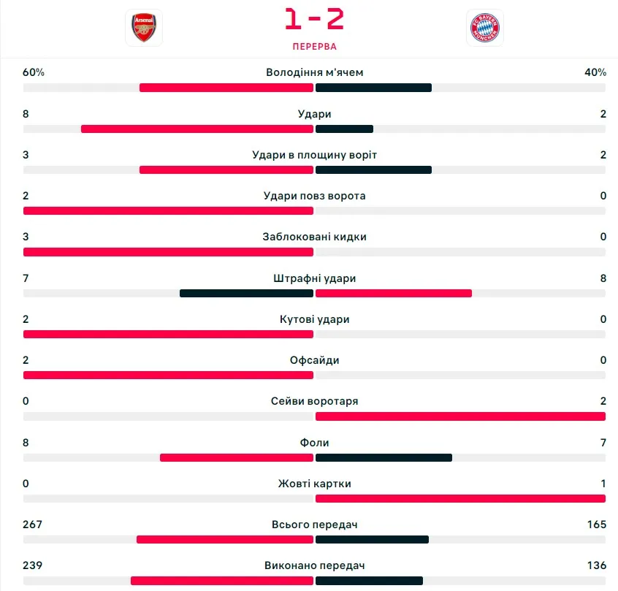Click the ПЕРЕРВА halftime status label
Screen dimensions: 618x591
pyautogui.click(x=314, y=46)
